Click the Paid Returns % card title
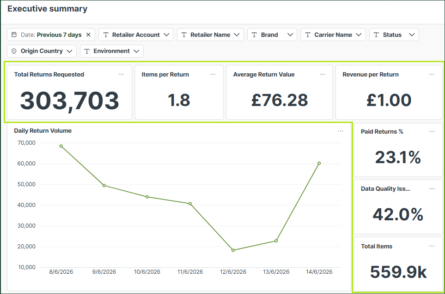 click(x=382, y=132)
